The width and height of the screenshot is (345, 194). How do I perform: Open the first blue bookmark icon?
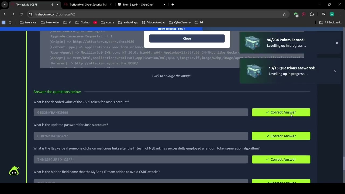pos(4,22)
